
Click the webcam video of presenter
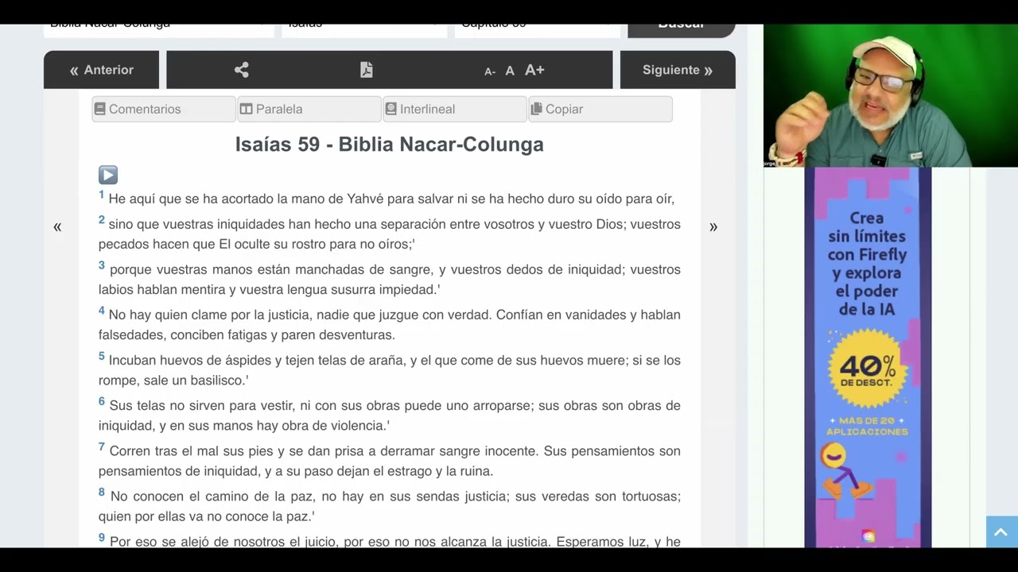891,95
